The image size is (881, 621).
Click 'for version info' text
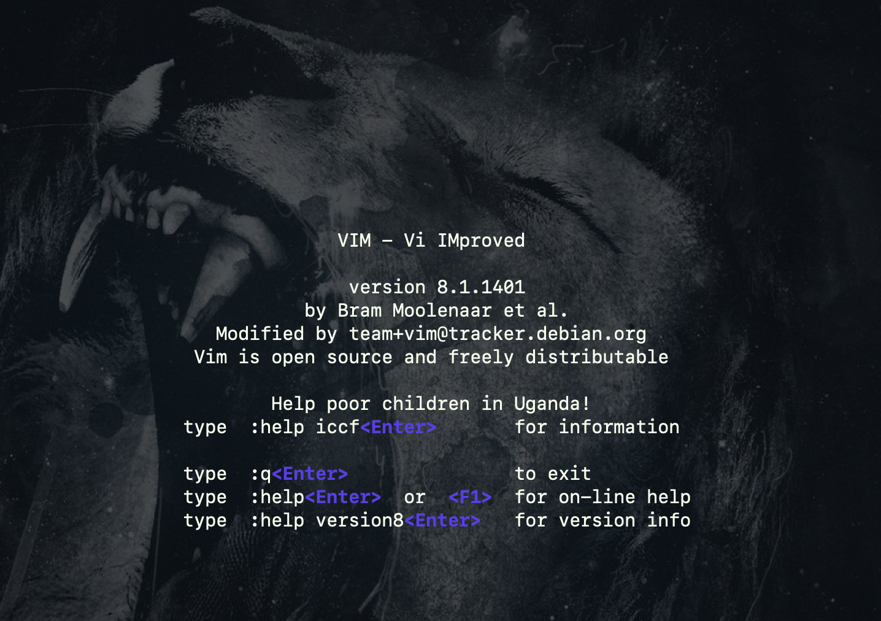click(602, 520)
